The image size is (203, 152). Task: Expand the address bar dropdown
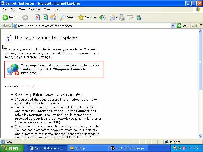click(x=173, y=26)
